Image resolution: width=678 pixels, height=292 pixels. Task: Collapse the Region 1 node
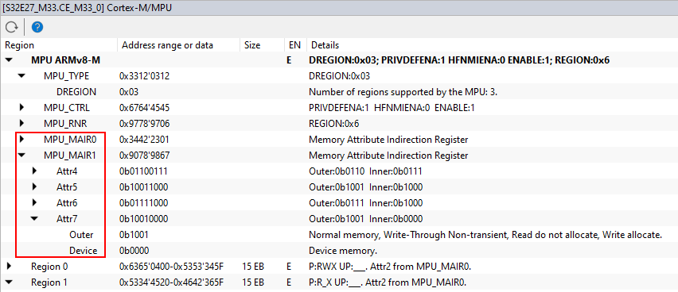(x=9, y=282)
